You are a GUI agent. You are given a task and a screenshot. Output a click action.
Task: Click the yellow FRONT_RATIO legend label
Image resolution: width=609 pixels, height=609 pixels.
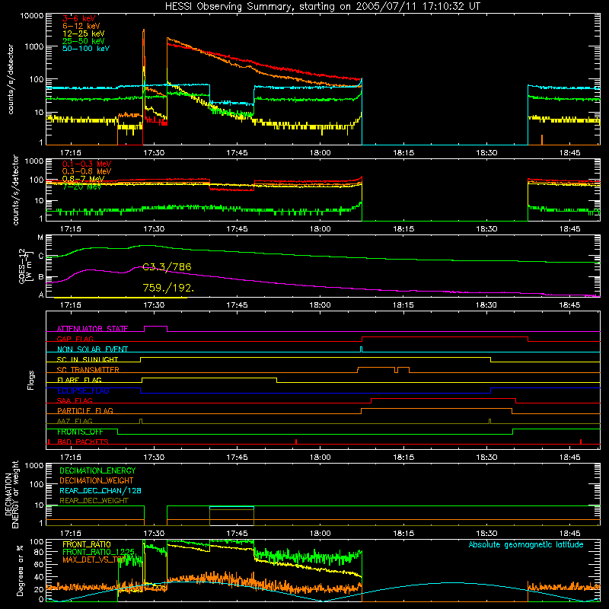pos(87,544)
